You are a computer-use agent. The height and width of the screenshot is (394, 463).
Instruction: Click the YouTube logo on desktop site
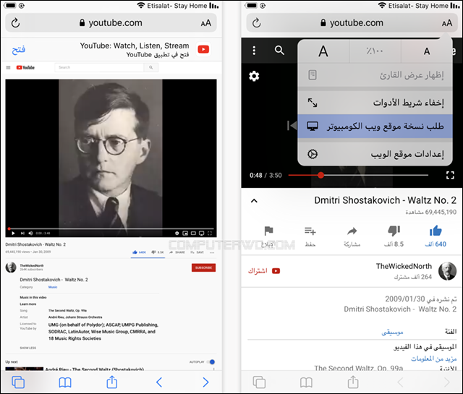(25, 67)
